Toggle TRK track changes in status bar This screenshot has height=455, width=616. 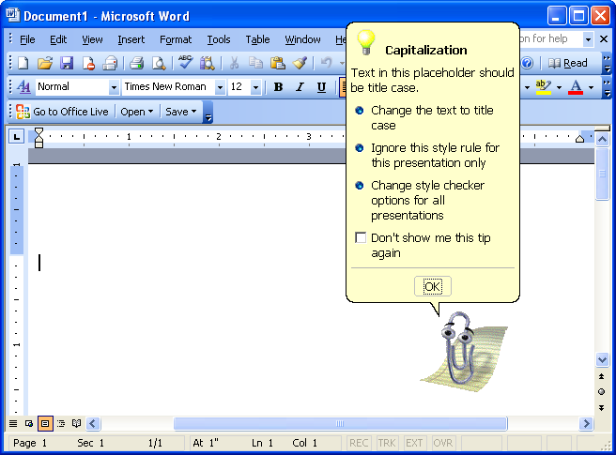tap(387, 443)
